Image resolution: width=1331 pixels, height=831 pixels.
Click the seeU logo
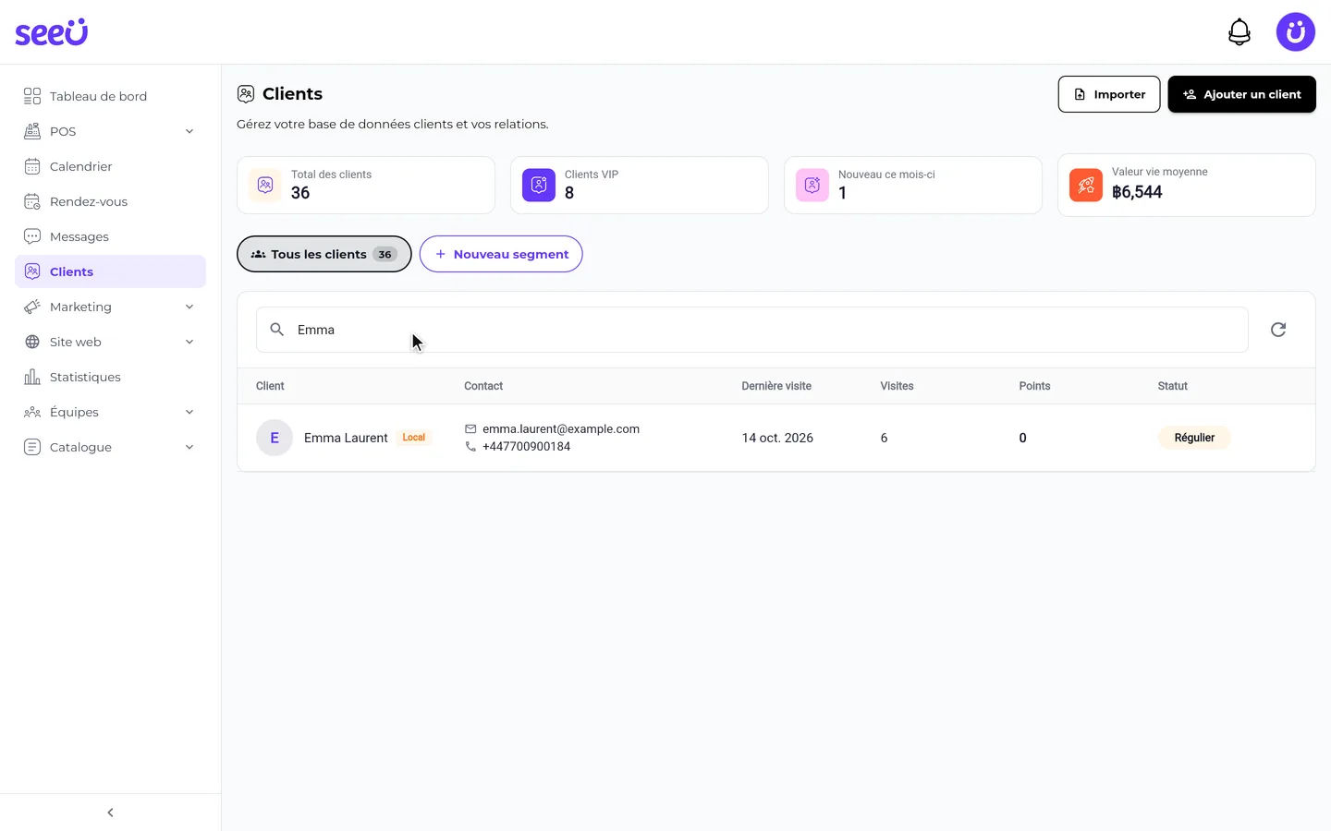52,32
